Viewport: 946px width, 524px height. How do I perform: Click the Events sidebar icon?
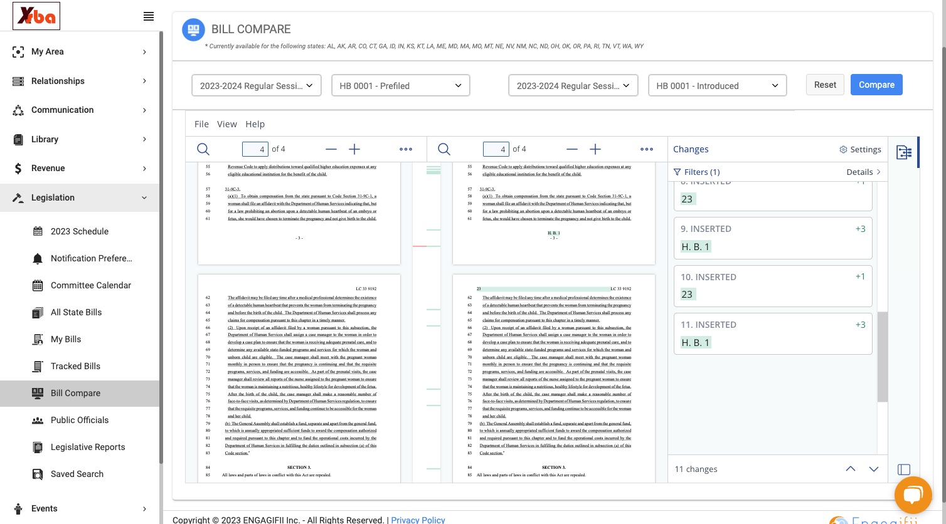[x=18, y=508]
